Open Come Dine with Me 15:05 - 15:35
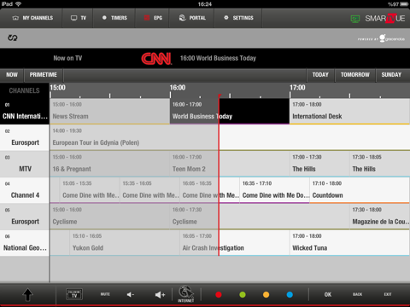The width and height of the screenshot is (410, 307). (90, 190)
